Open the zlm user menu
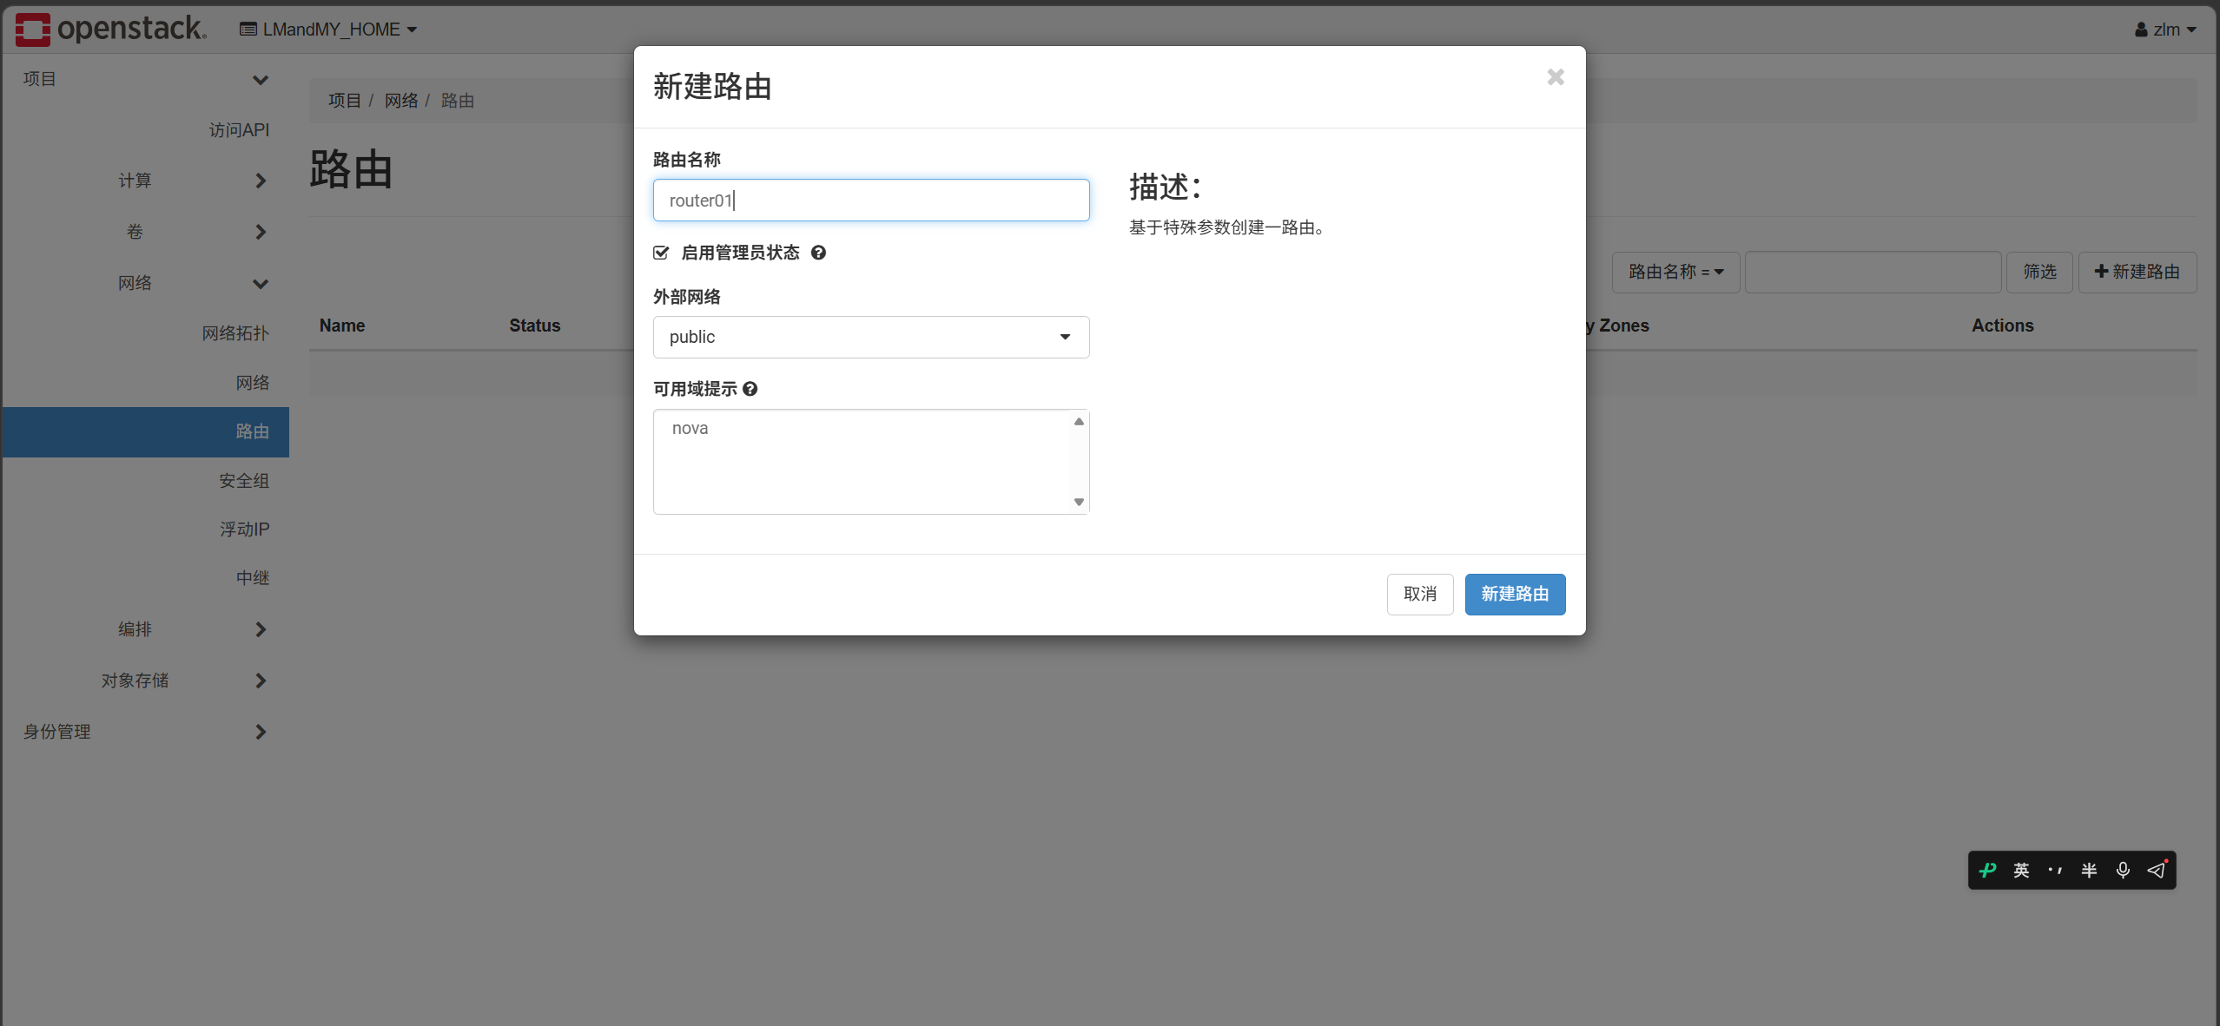 2165,30
